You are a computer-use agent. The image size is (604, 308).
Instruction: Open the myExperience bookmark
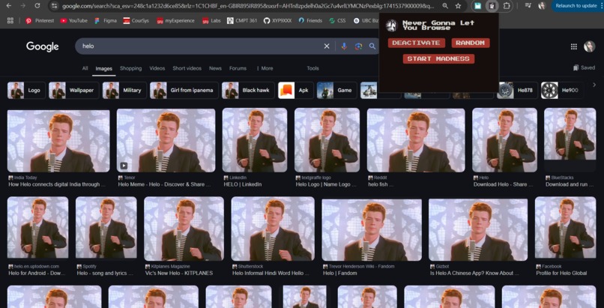(x=175, y=21)
